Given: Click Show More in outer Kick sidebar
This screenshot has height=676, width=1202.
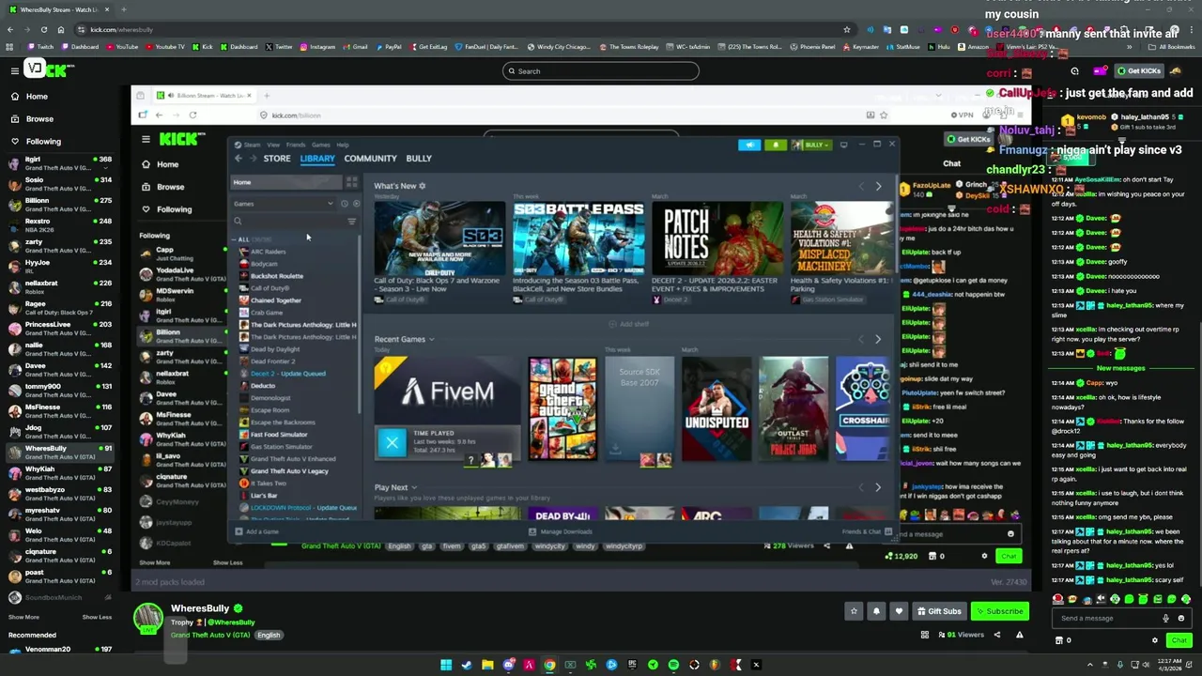Looking at the screenshot, I should click(24, 617).
